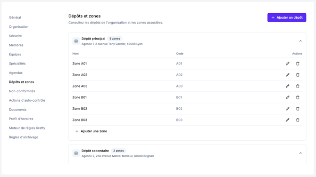Select Dépôts et zones in sidebar
The height and width of the screenshot is (177, 316).
21,82
